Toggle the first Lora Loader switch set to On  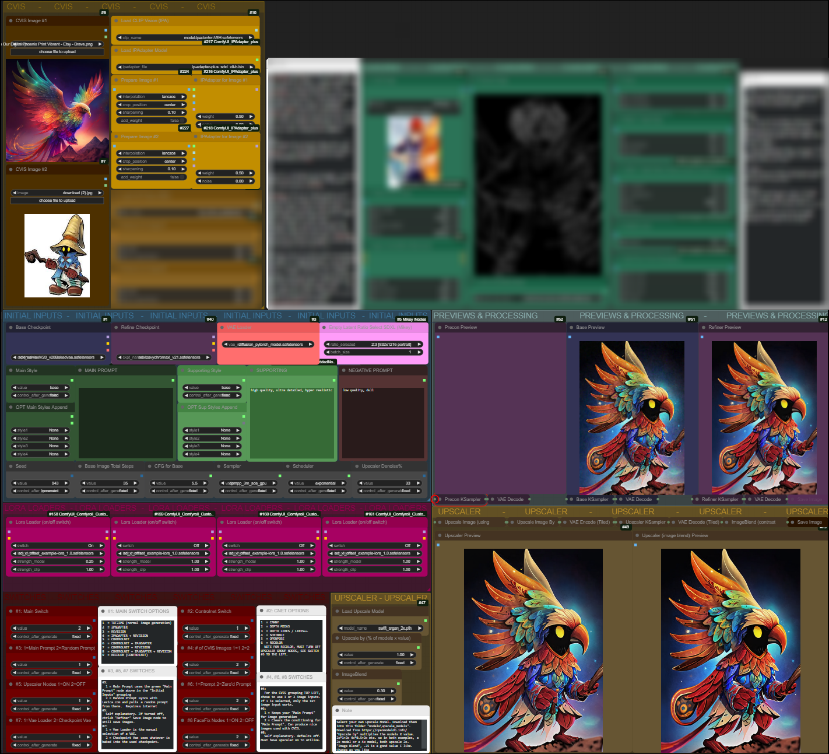[x=57, y=546]
